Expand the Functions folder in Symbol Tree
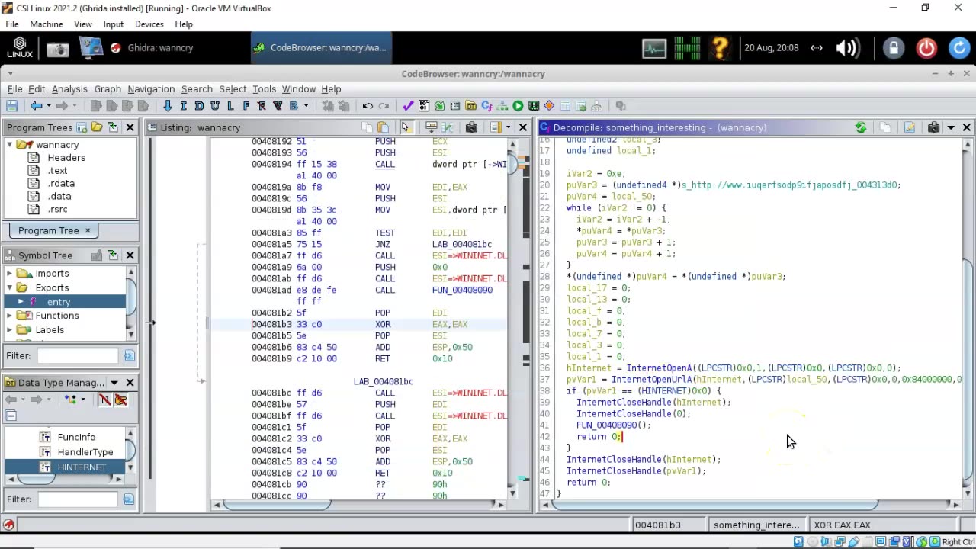The width and height of the screenshot is (976, 549). coord(9,316)
